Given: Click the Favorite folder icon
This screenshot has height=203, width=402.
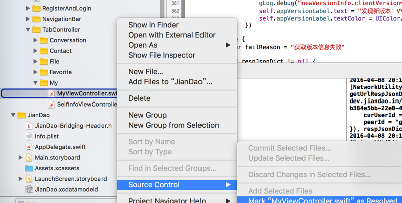Looking at the screenshot, I should pyautogui.click(x=44, y=72).
